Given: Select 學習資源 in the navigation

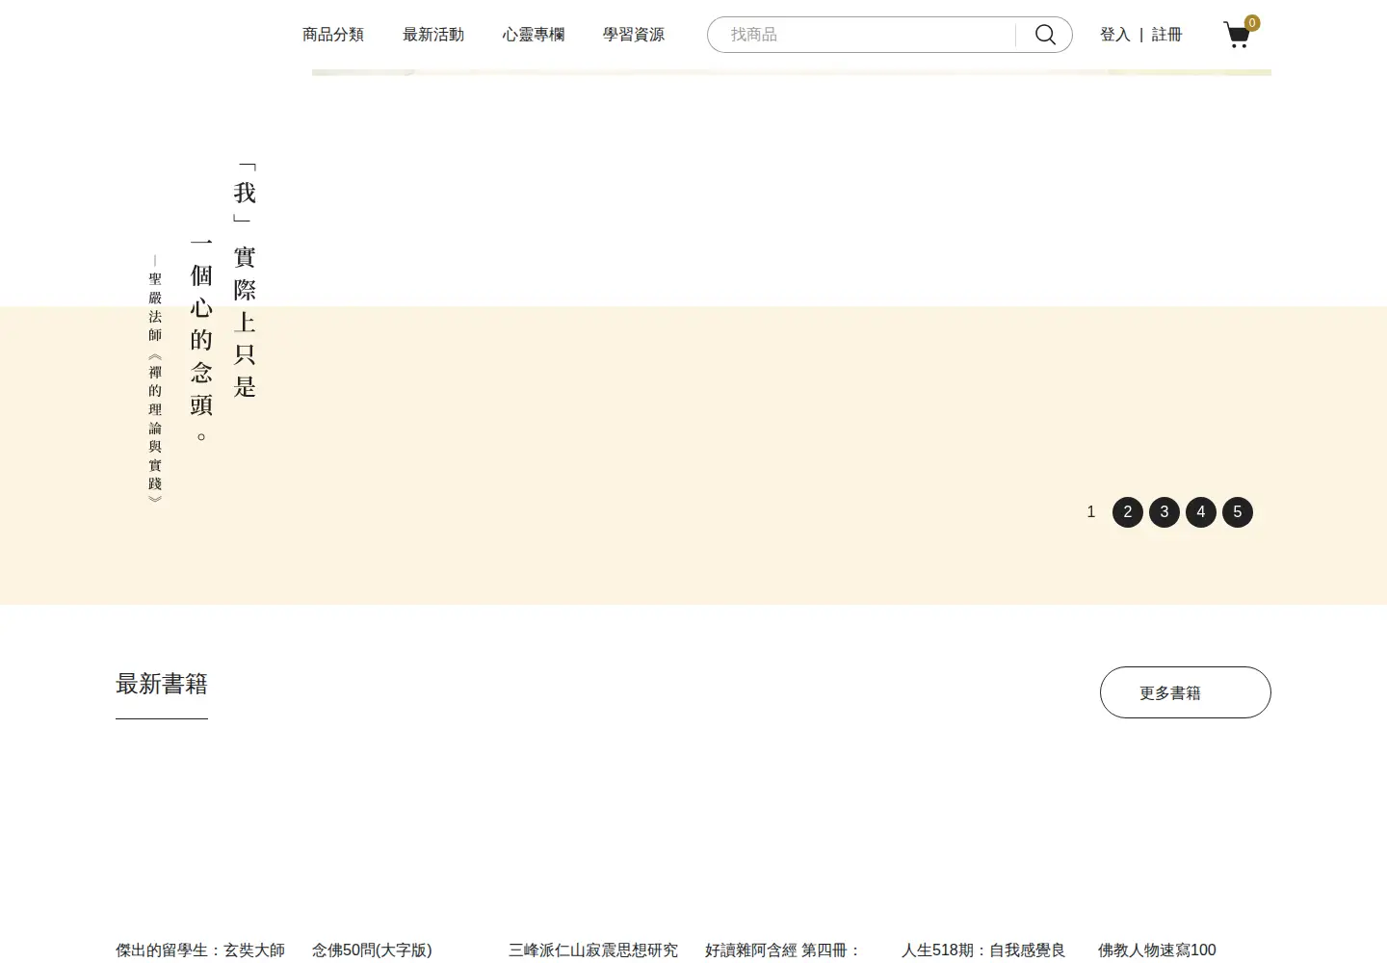Looking at the screenshot, I should (x=634, y=35).
